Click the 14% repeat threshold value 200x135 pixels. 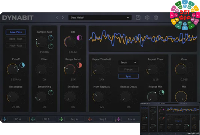tap(102, 80)
